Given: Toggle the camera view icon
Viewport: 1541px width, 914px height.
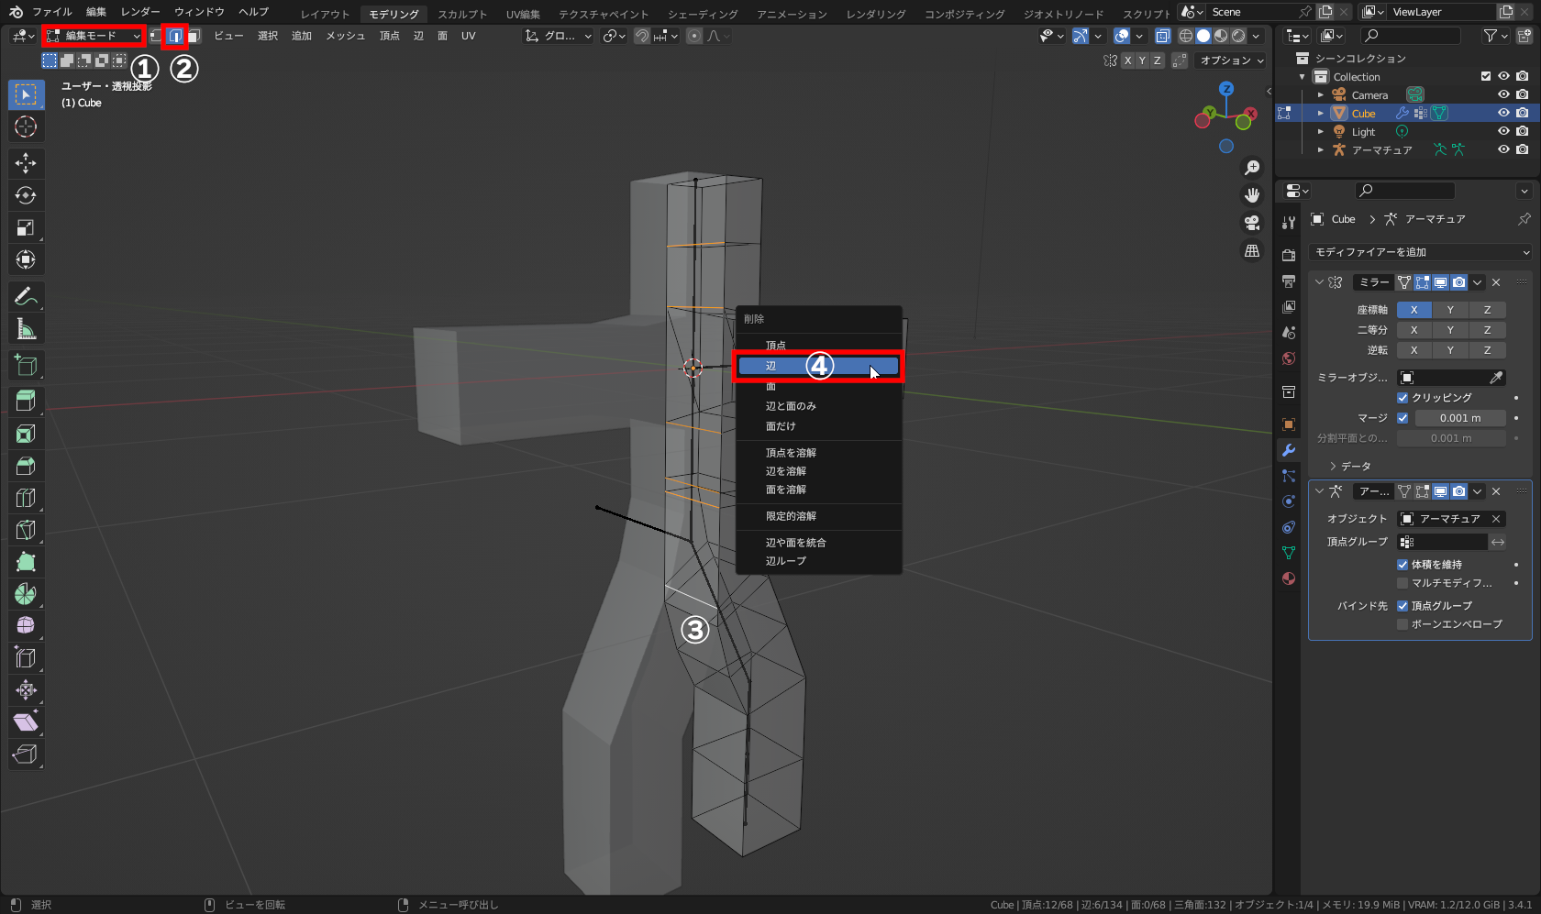Looking at the screenshot, I should 1252,223.
